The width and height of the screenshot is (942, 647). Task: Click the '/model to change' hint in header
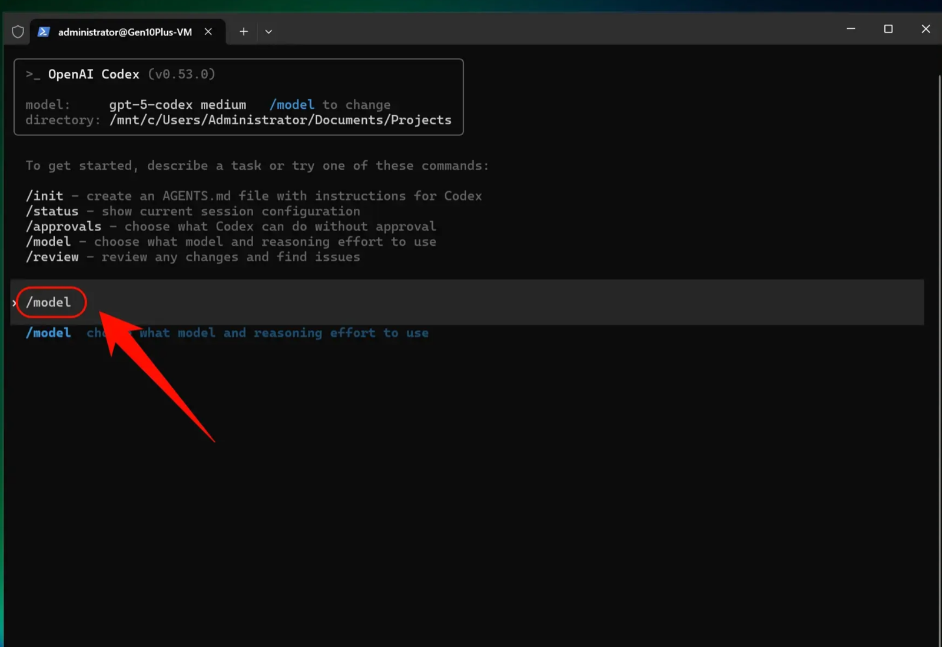[330, 105]
